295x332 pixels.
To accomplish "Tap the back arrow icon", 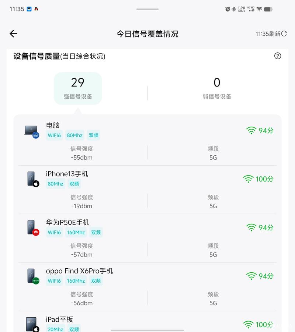I will (13, 33).
